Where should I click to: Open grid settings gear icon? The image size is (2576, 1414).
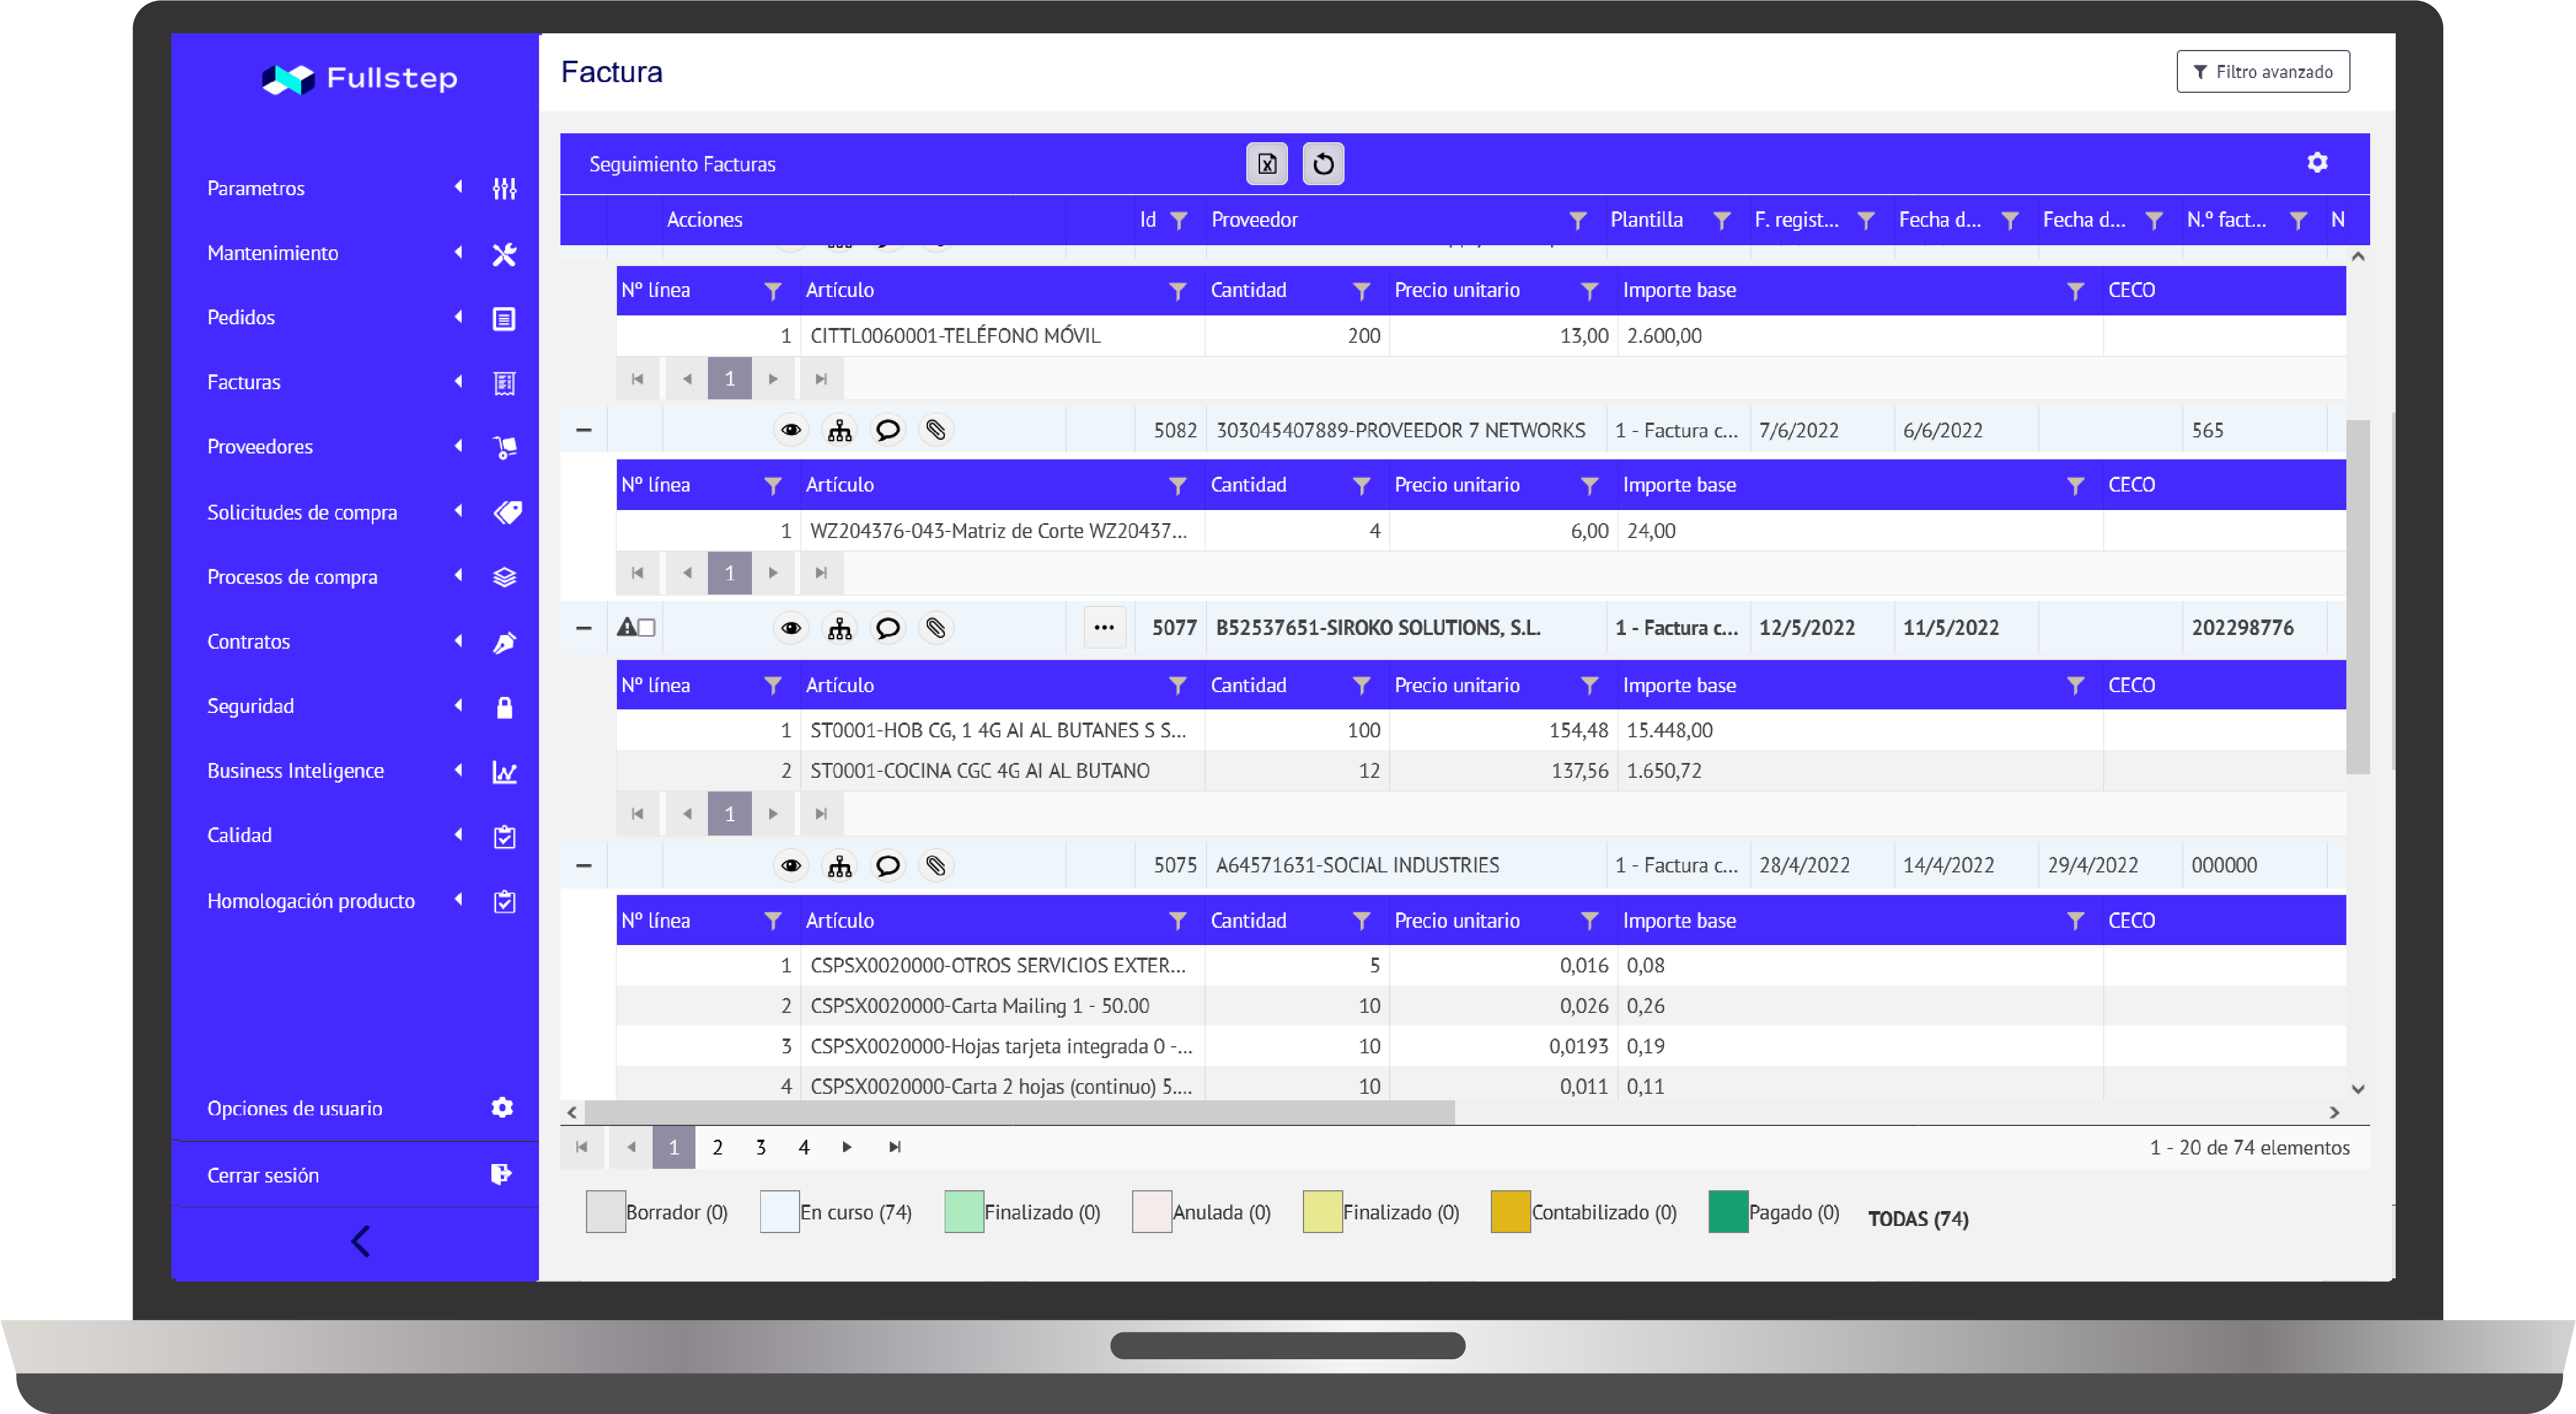click(x=2316, y=162)
